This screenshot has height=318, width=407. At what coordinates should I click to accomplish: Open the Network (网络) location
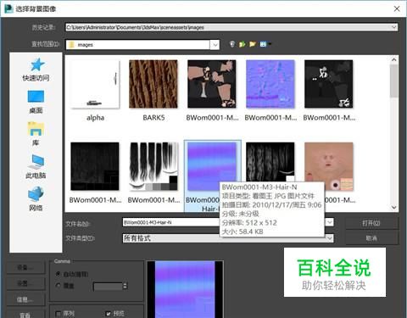tap(36, 198)
